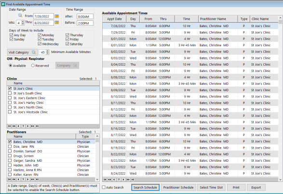Screen dimensions: 283x194
Task: Select the 8/24/2022 Wed appointment row
Action: tap(190, 173)
